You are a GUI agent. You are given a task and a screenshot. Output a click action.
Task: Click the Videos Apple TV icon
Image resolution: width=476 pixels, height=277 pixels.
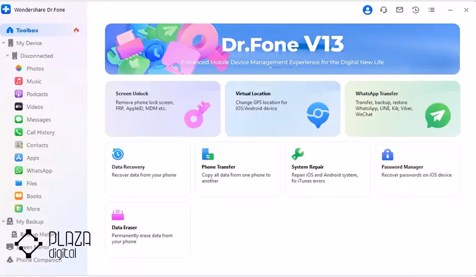tap(19, 107)
